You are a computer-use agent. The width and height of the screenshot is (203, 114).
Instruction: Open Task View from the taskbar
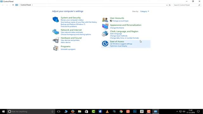[x=59, y=111]
